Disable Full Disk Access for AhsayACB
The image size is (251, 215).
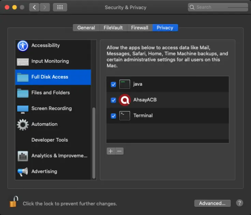pos(114,100)
